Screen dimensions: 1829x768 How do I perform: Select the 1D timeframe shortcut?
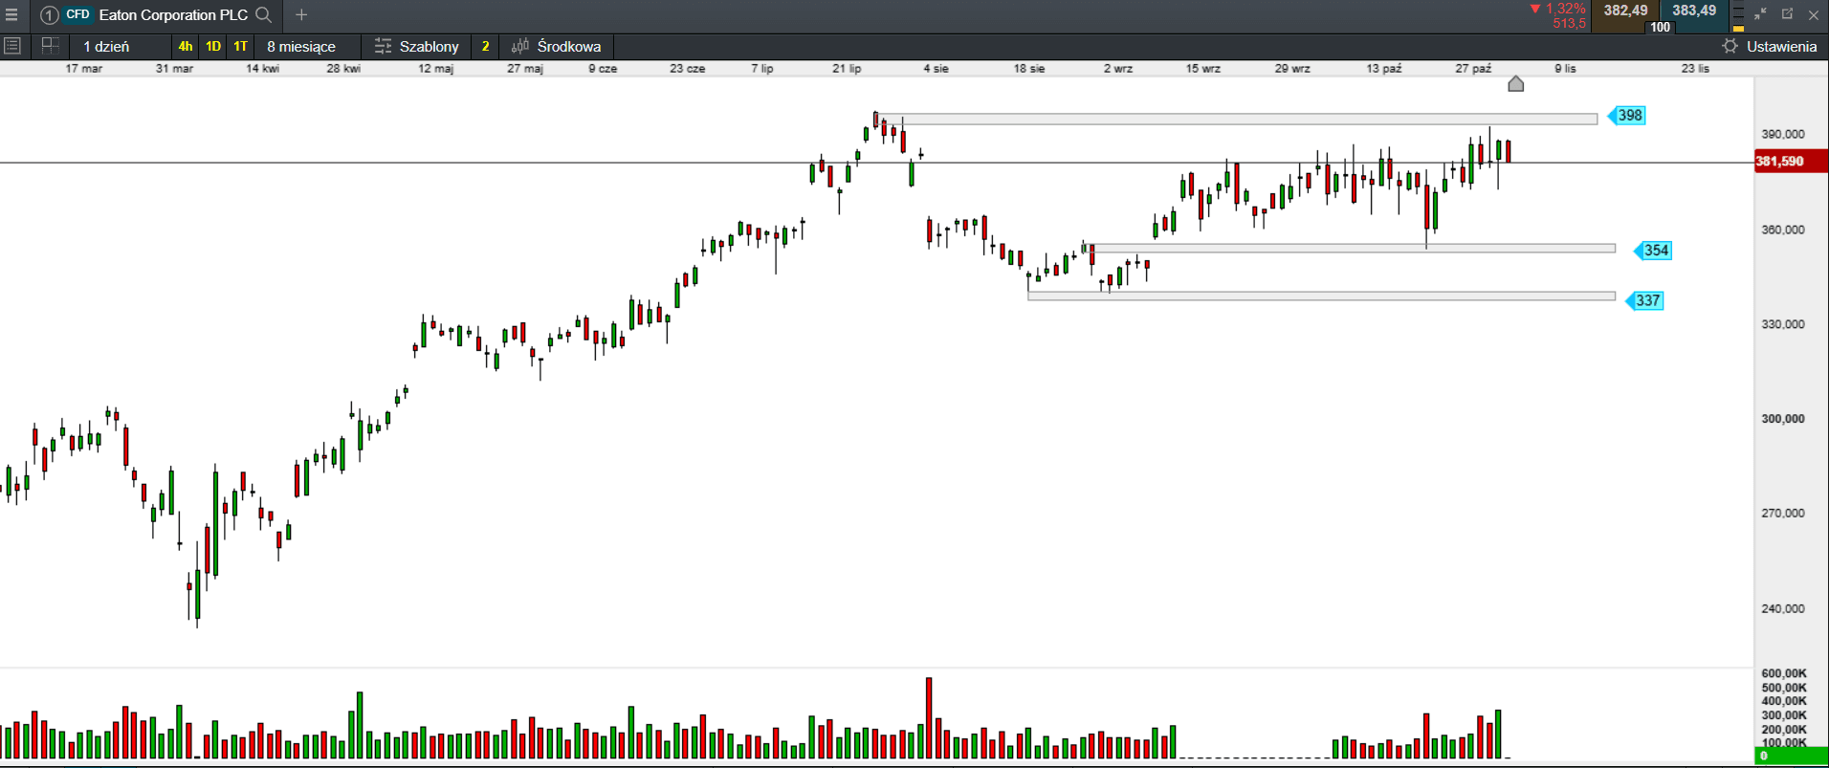click(212, 46)
